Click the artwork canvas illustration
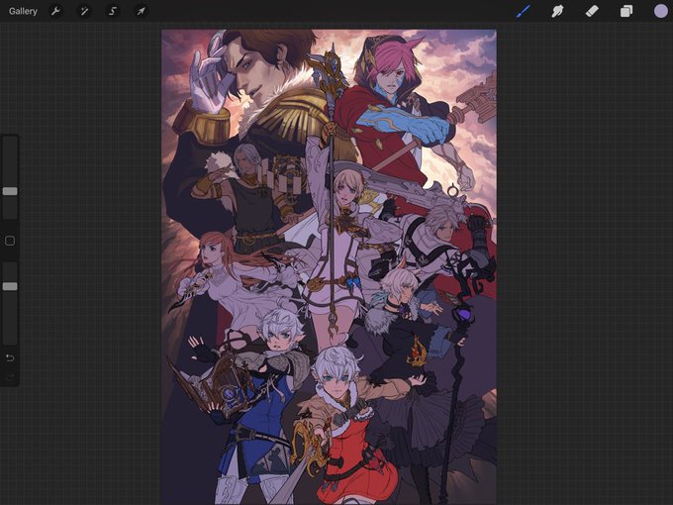This screenshot has height=505, width=673. pos(329,266)
